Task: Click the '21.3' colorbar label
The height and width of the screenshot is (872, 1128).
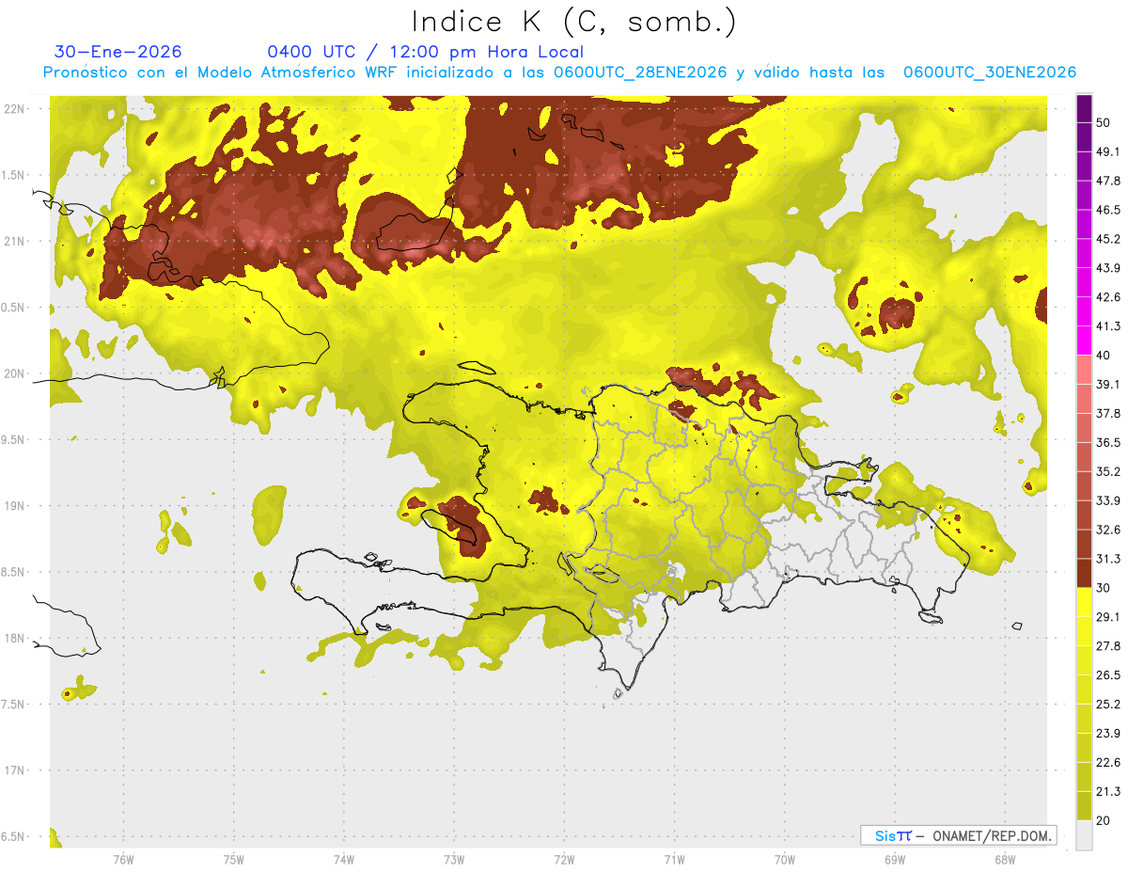Action: point(1108,792)
